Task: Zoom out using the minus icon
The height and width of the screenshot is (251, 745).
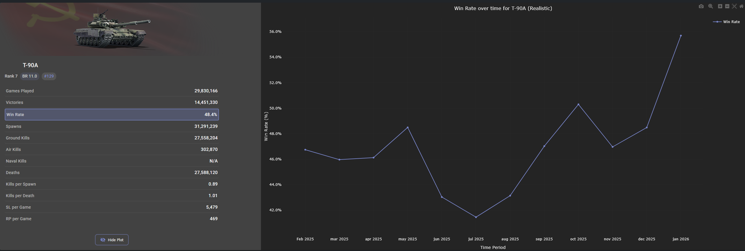Action: tap(727, 7)
